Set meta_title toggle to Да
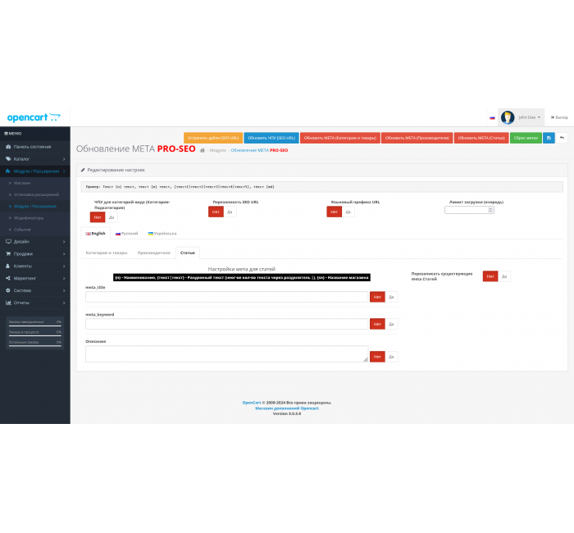Image resolution: width=574 pixels, height=533 pixels. click(x=391, y=297)
